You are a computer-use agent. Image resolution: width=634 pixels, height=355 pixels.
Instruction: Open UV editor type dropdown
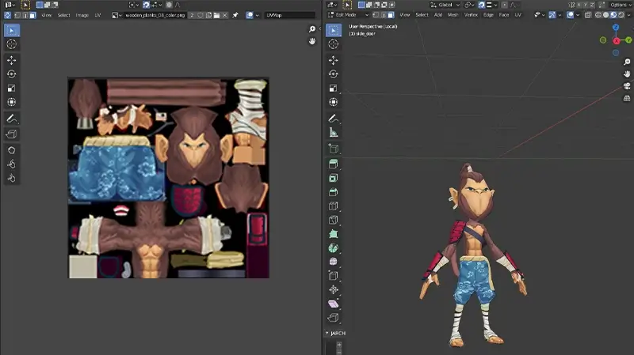tap(10, 5)
